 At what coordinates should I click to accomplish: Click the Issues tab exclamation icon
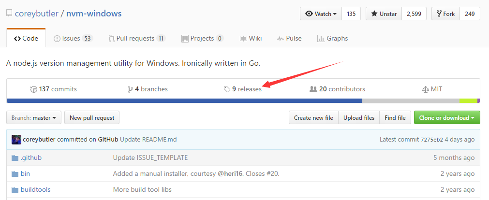57,39
